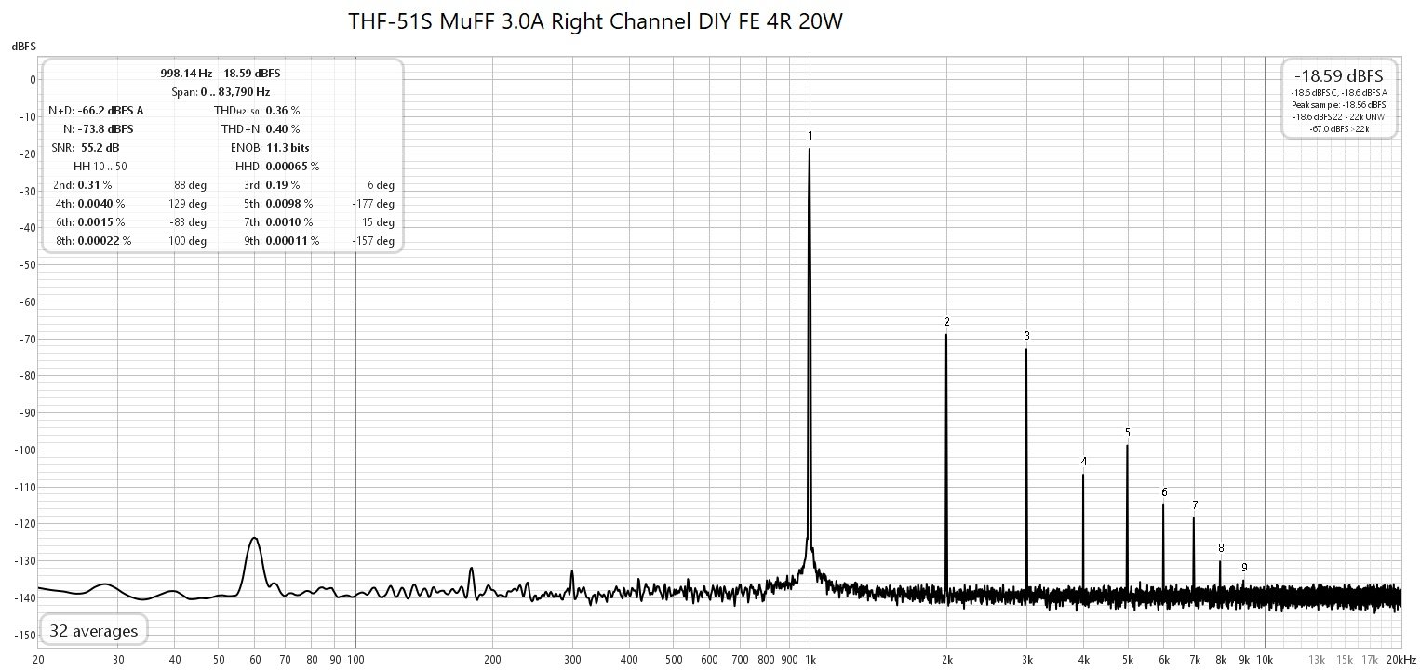This screenshot has height=671, width=1420.
Task: Click harmonic marker "6" above the 6k peak
Action: click(1163, 492)
